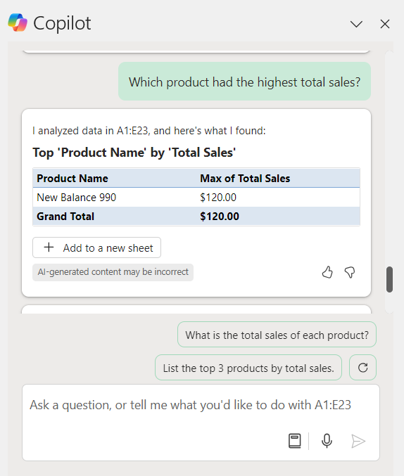The image size is (404, 476).
Task: Close the Copilot pane
Action: click(385, 24)
